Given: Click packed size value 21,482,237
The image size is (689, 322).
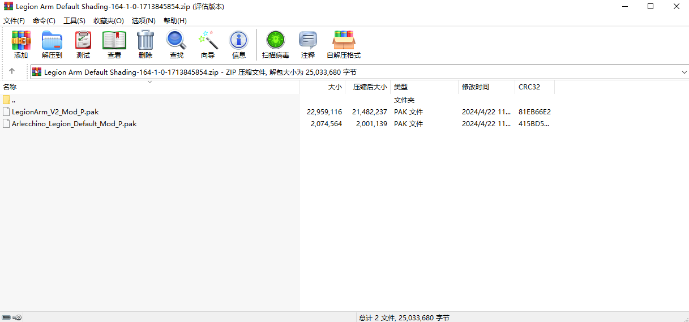Looking at the screenshot, I should tap(370, 111).
